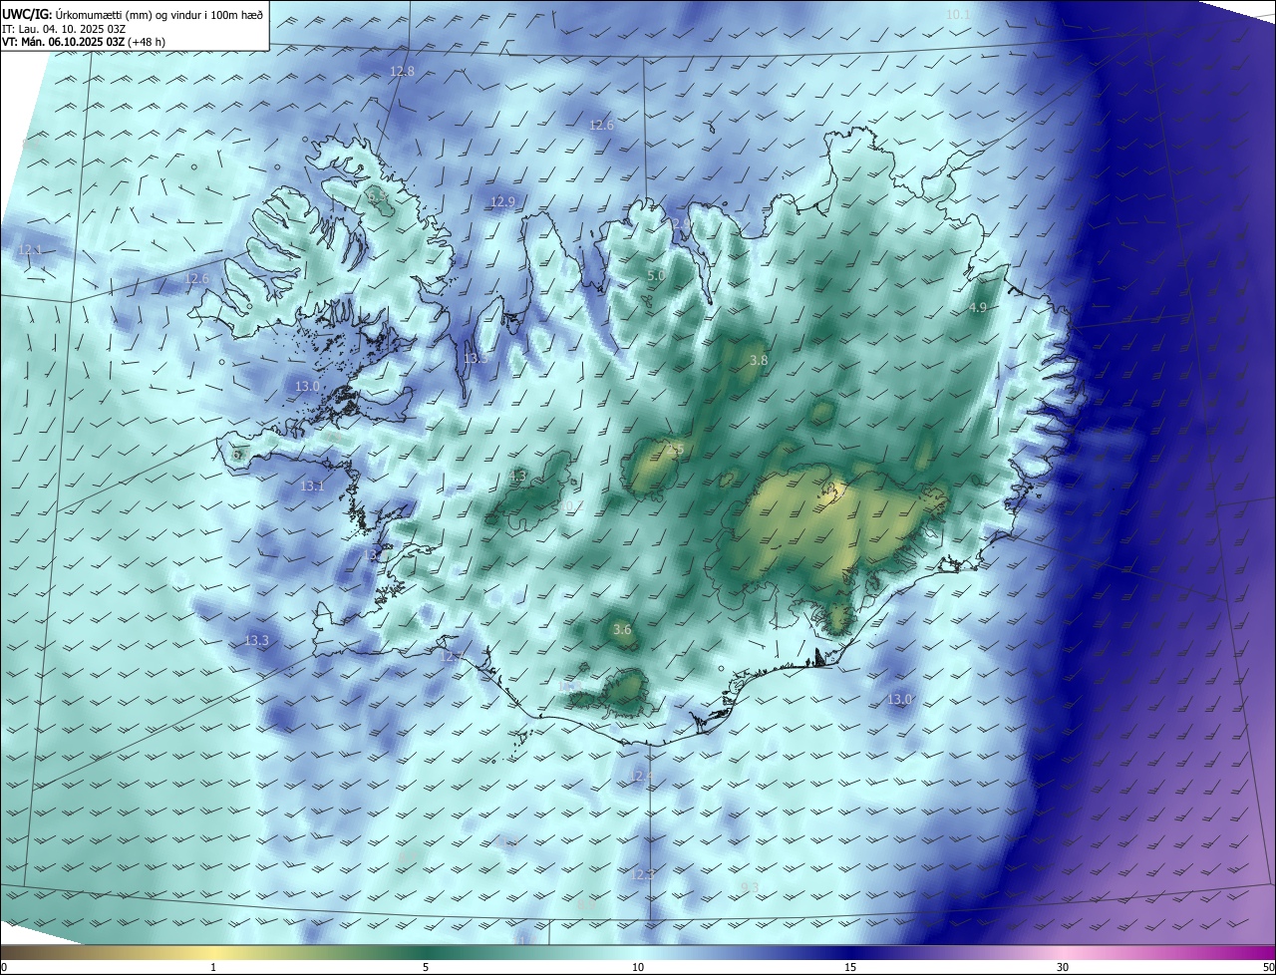Click the map title 'Úrkomumætti (mm) og vindur i 100m hæð'

[x=158, y=13]
